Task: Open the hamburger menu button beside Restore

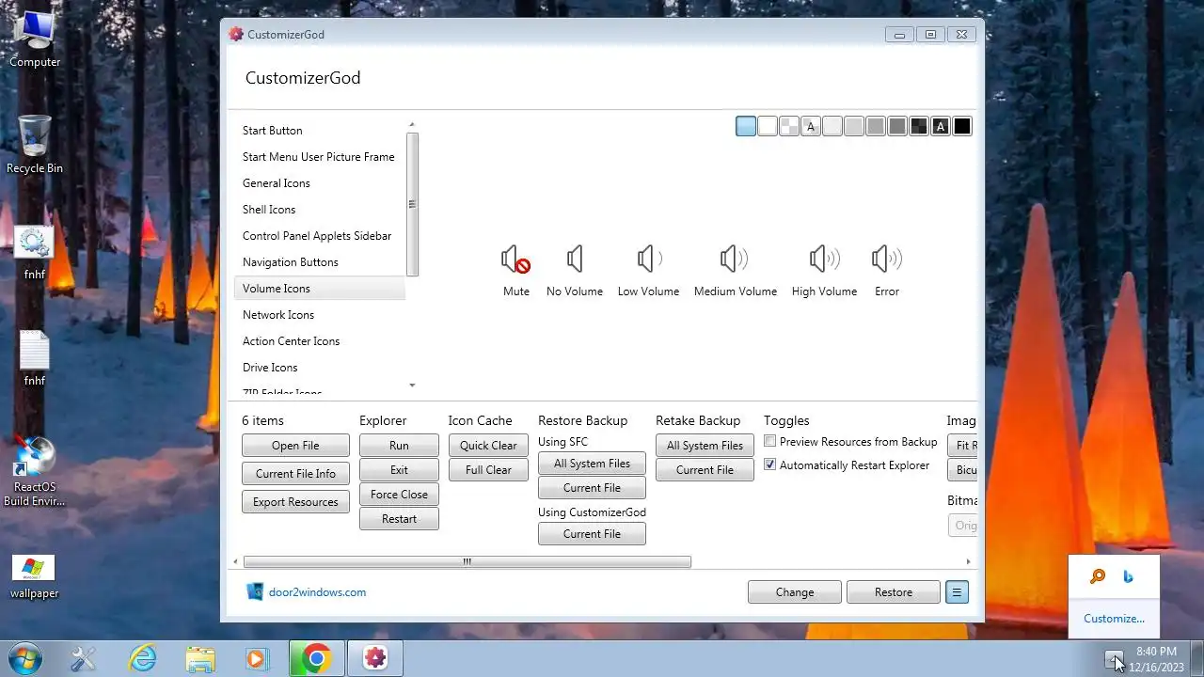Action: click(957, 592)
